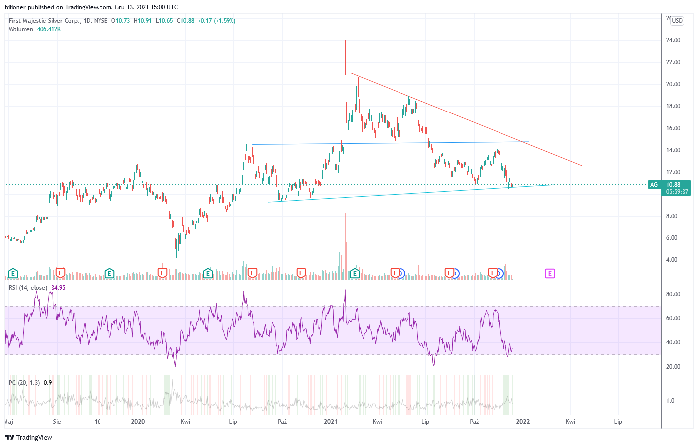
Task: Select the blue horizontal resistance line near 14.00
Action: 391,143
